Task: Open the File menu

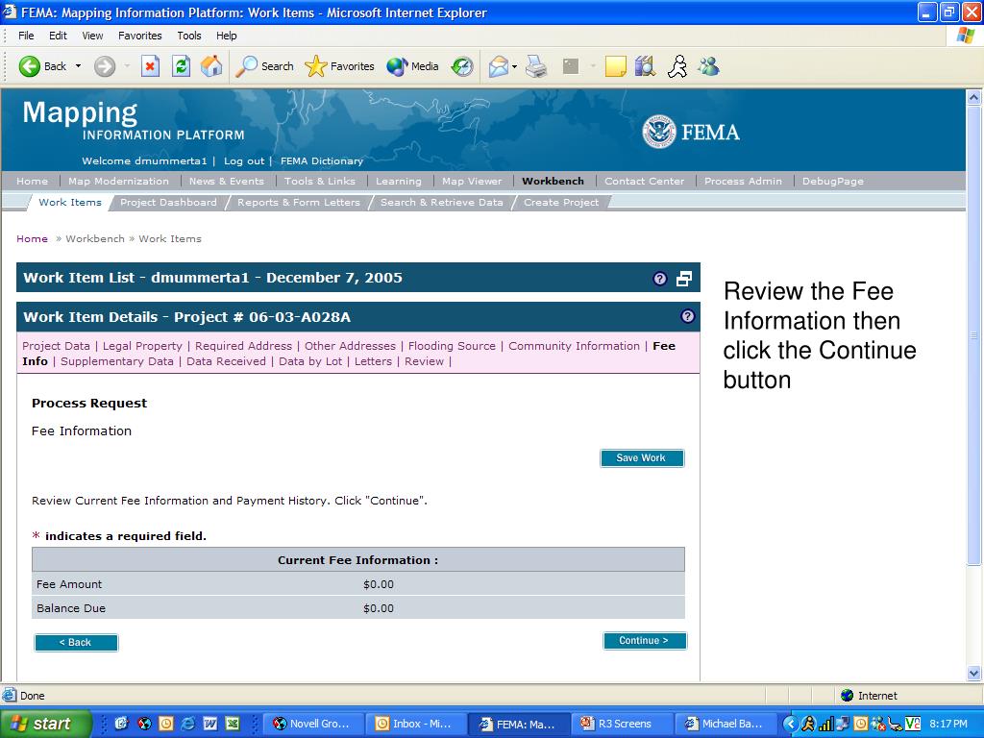Action: click(26, 36)
